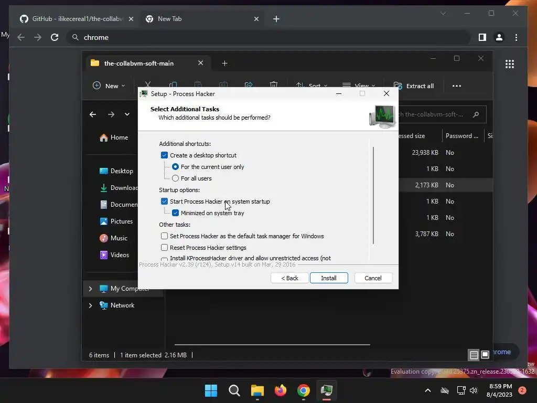
Task: Enable Install KProcessHacker driver checkbox
Action: [164, 259]
